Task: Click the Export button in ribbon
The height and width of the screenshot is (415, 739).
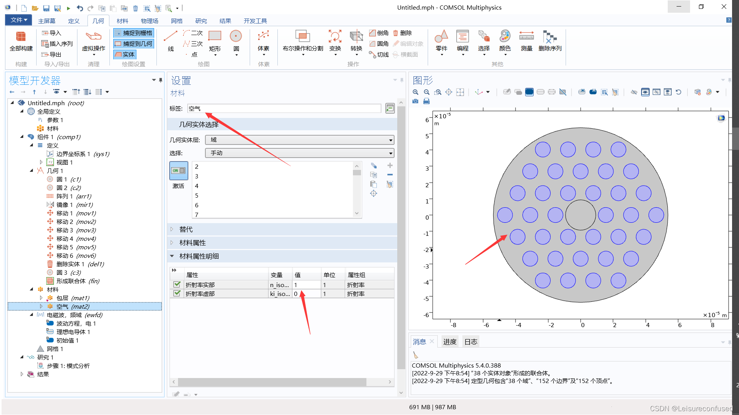Action: coord(52,55)
